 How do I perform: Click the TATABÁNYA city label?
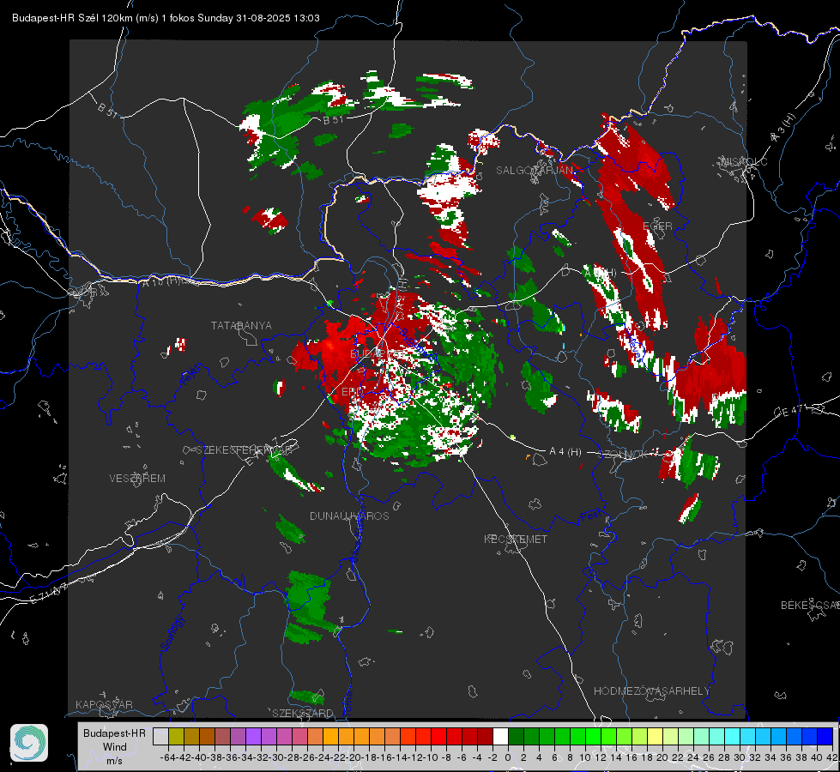tap(241, 325)
